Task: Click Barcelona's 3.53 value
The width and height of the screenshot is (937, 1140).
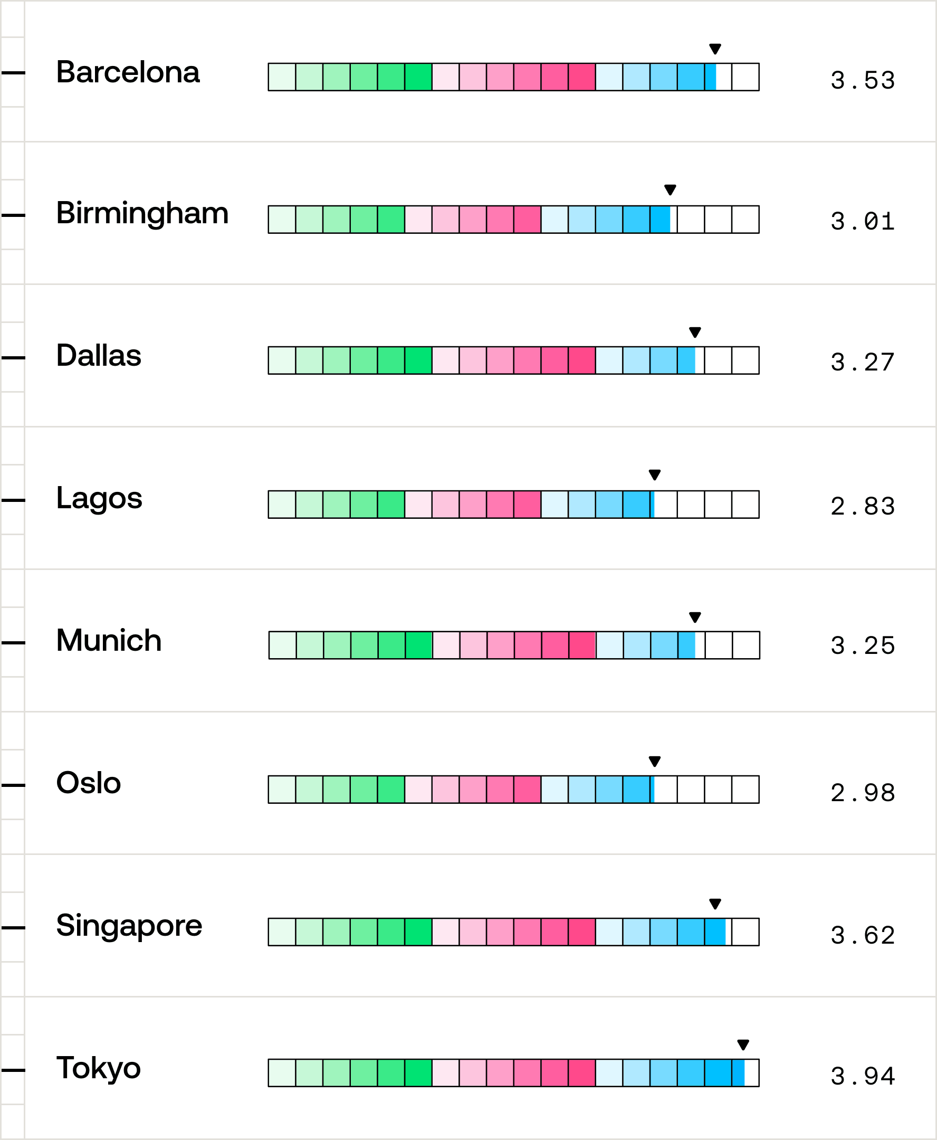Action: 863,80
